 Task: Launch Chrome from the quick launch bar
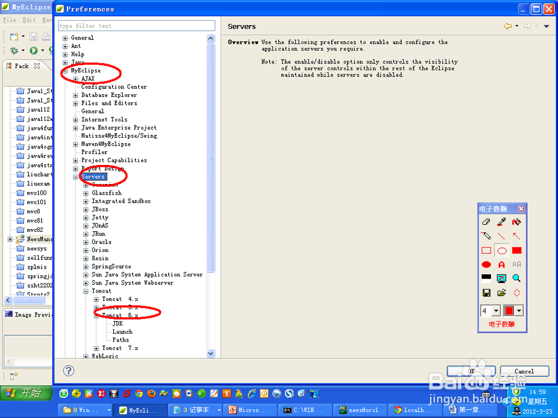[x=139, y=393]
